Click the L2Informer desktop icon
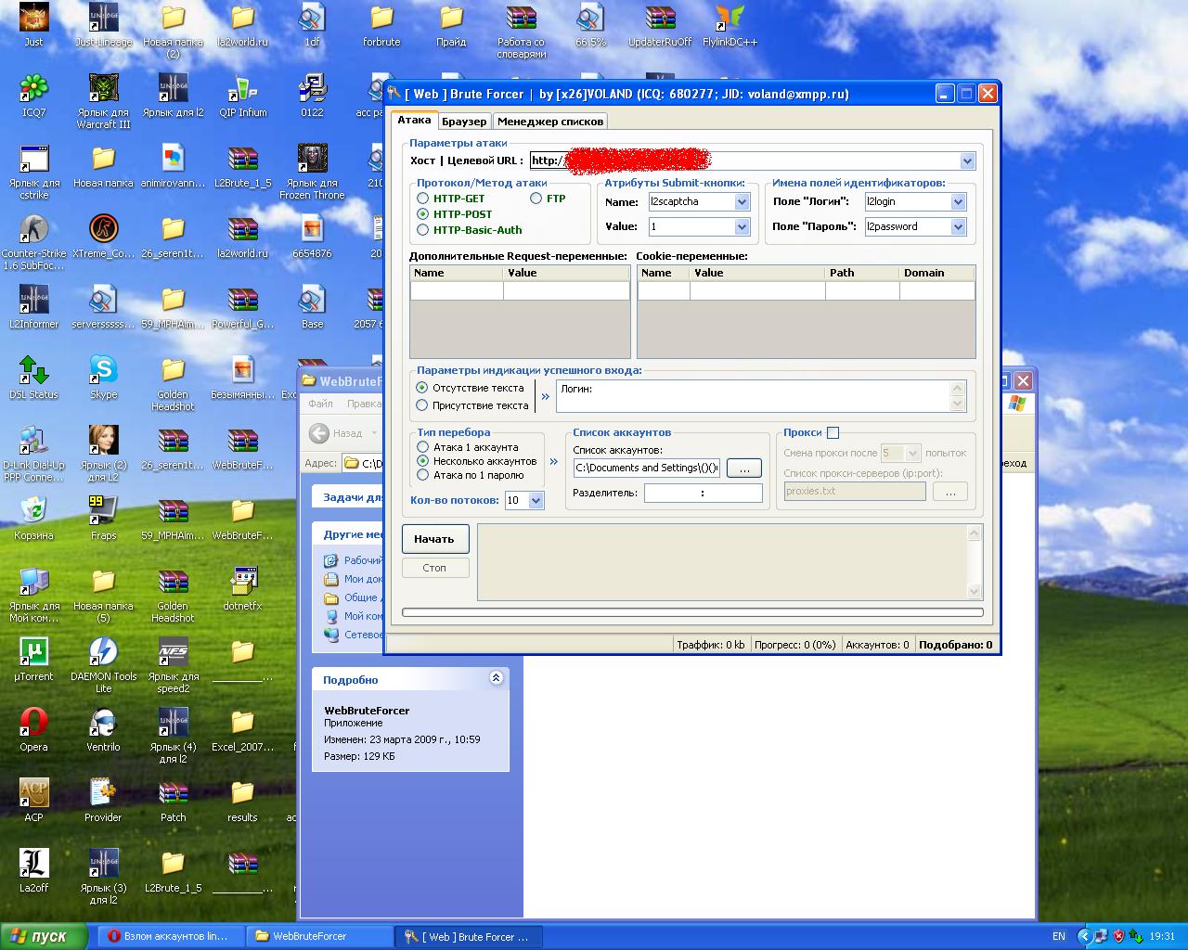The image size is (1188, 950). point(34,307)
